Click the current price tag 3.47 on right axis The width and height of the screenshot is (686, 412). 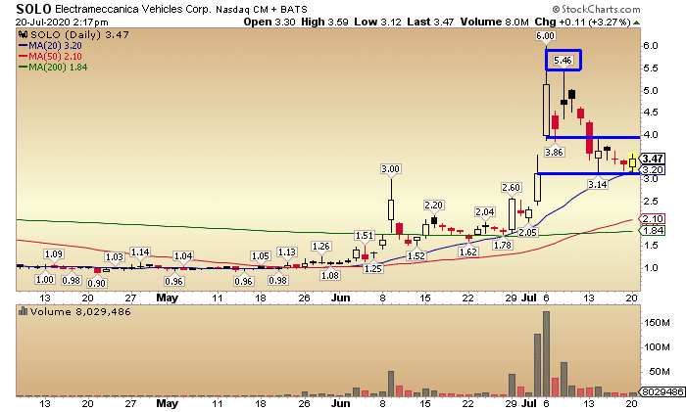[x=653, y=159]
